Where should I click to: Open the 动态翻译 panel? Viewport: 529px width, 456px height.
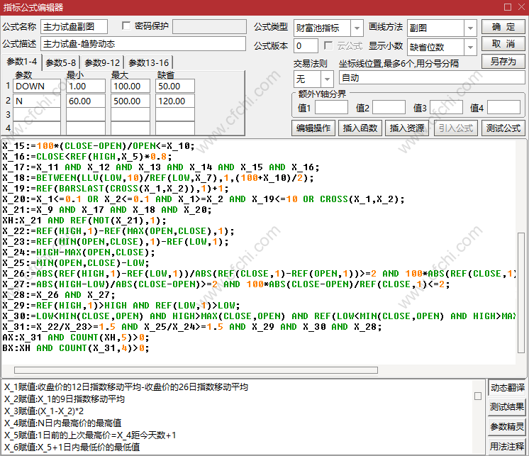(507, 387)
